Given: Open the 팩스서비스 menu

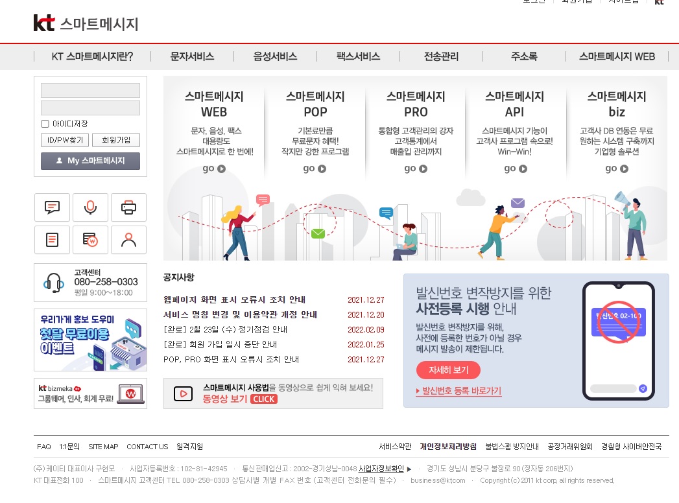Looking at the screenshot, I should tap(358, 56).
